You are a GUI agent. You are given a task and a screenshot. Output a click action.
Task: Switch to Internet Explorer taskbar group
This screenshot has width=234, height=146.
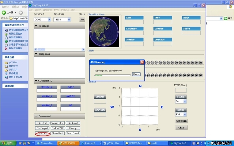click(91, 143)
